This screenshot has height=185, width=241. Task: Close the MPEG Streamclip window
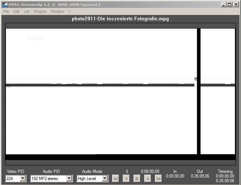click(x=236, y=5)
